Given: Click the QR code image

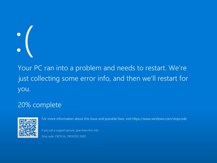Looking at the screenshot, I should click(28, 127).
